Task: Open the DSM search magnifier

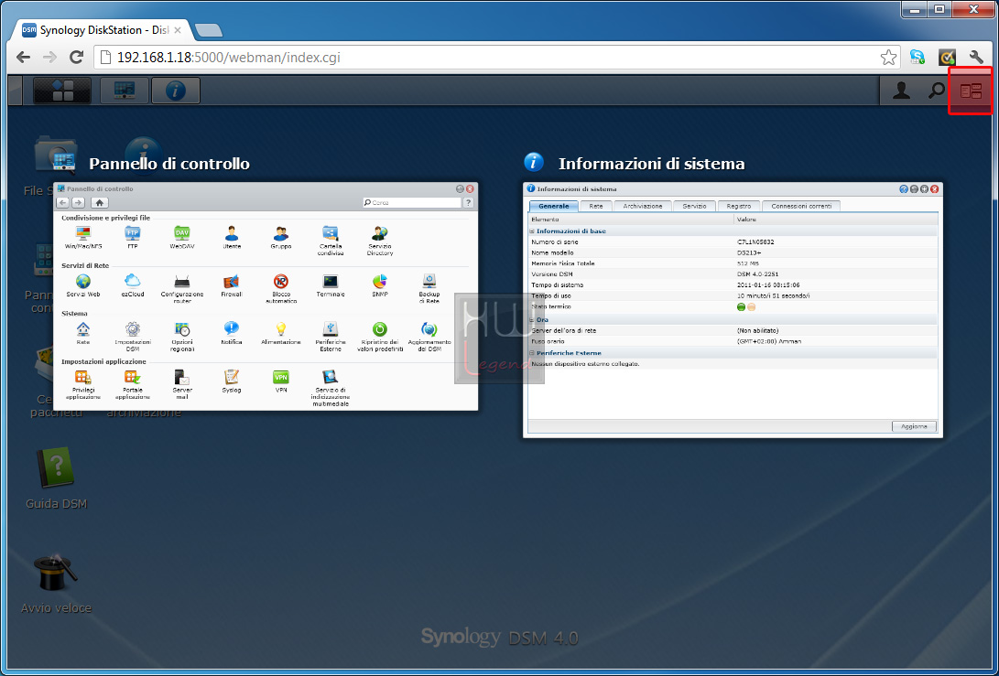Action: [936, 91]
